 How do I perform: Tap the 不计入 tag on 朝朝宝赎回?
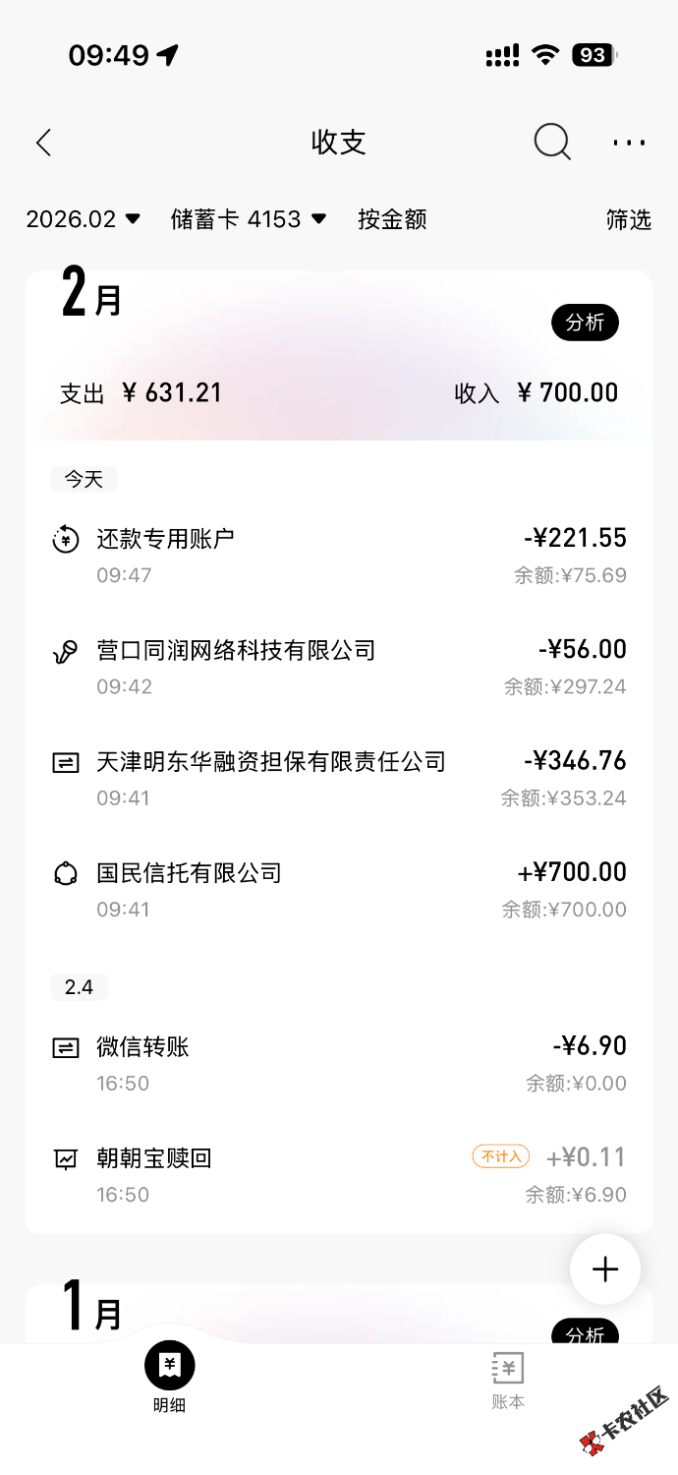coord(501,1156)
